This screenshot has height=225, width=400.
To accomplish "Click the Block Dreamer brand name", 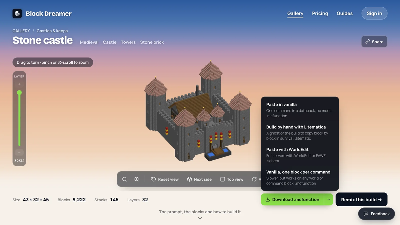I will (48, 13).
